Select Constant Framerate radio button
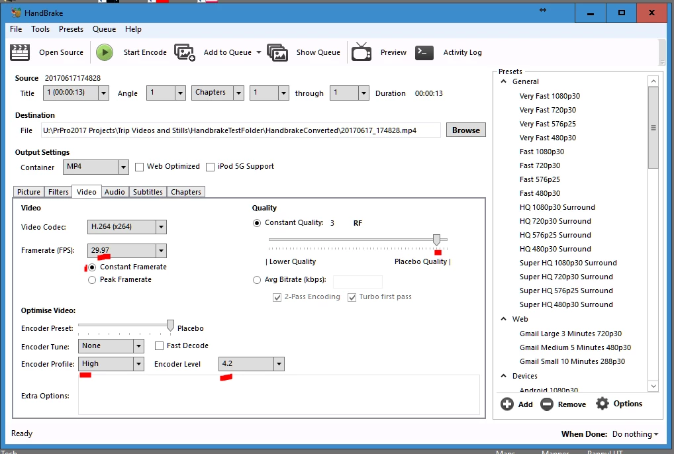 pyautogui.click(x=92, y=267)
